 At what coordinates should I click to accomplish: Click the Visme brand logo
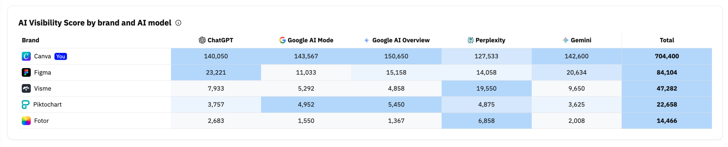pyautogui.click(x=26, y=88)
